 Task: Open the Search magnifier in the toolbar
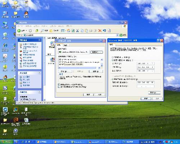[42, 31]
